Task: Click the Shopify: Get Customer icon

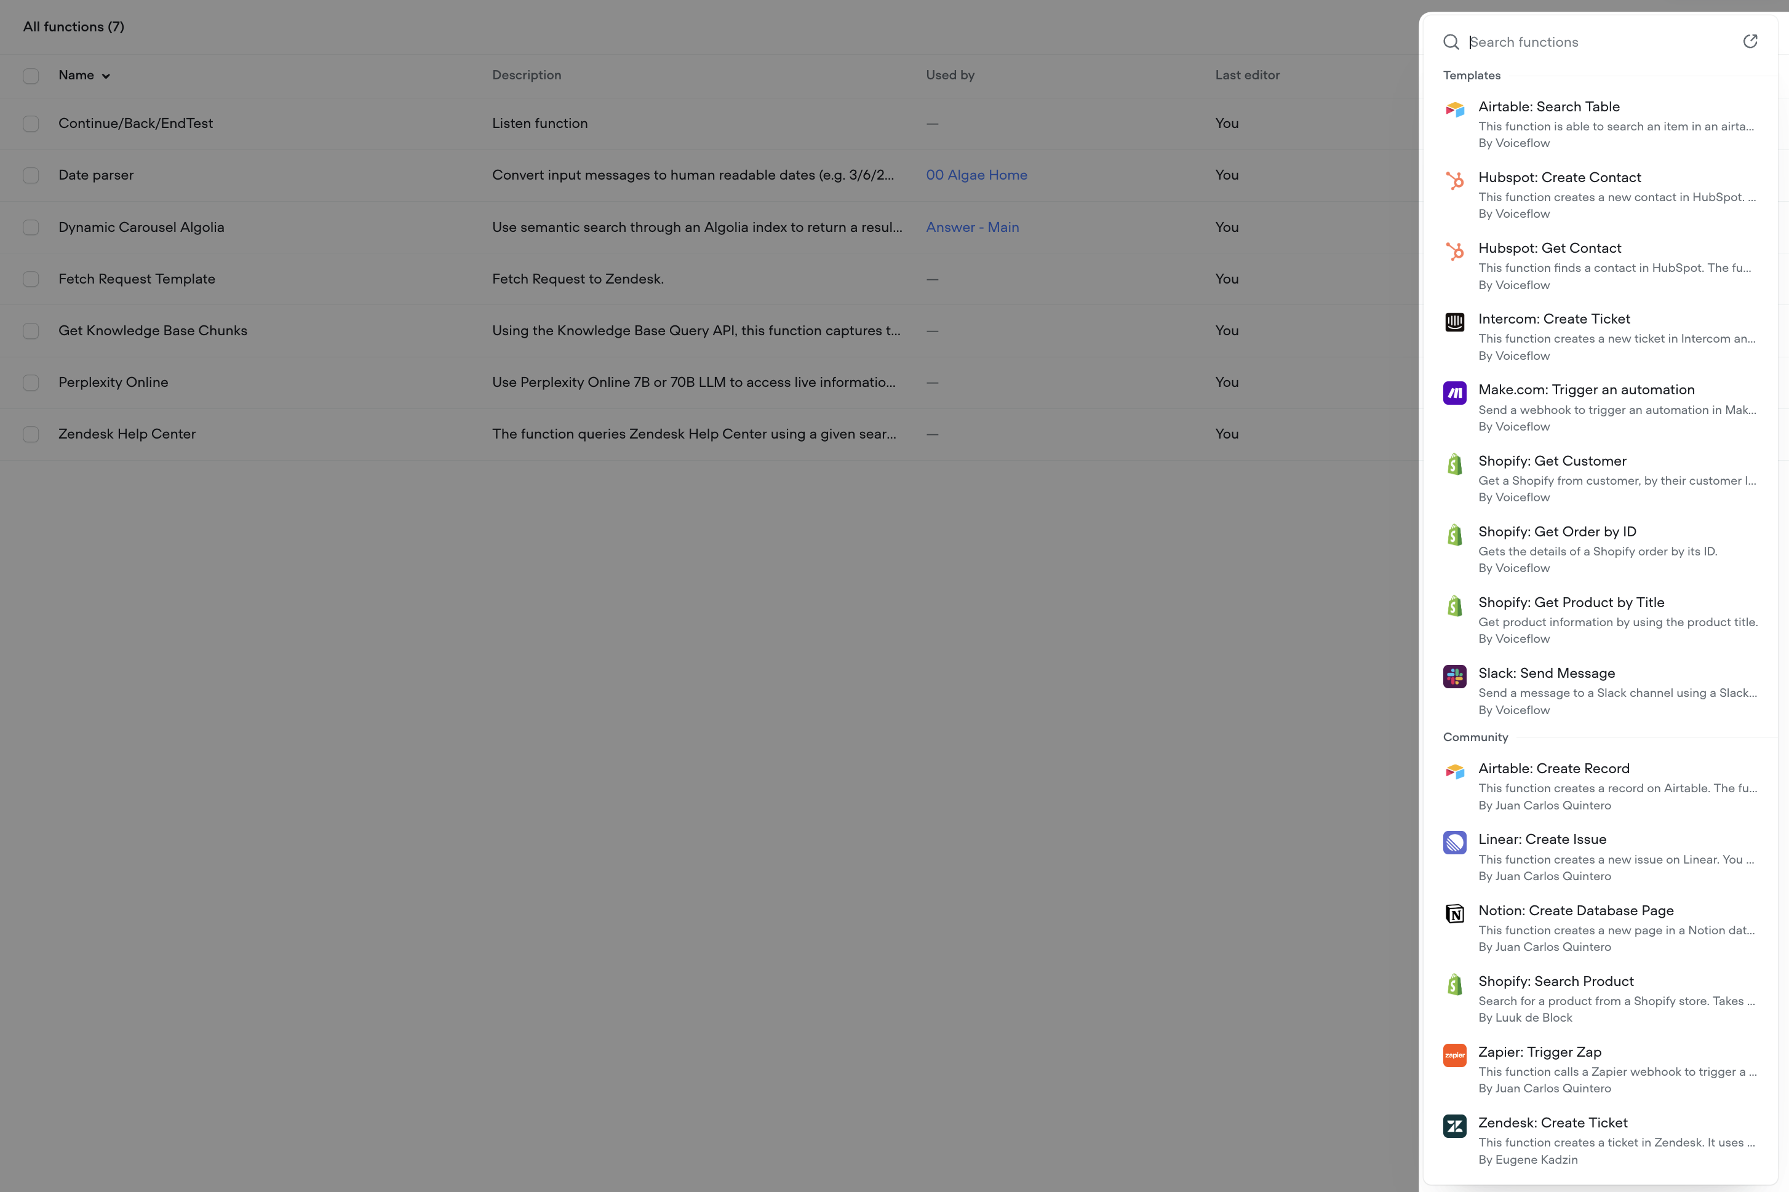Action: click(1454, 464)
